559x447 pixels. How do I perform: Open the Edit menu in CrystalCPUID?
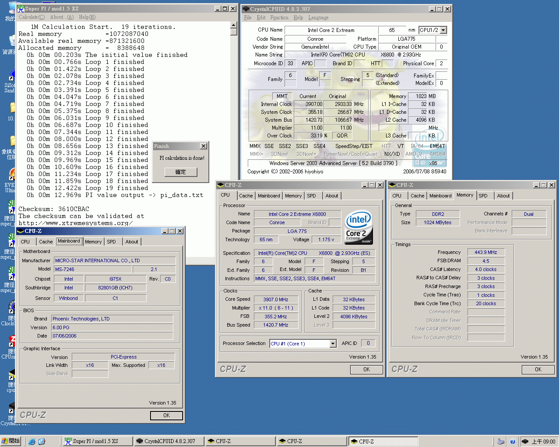(x=261, y=18)
